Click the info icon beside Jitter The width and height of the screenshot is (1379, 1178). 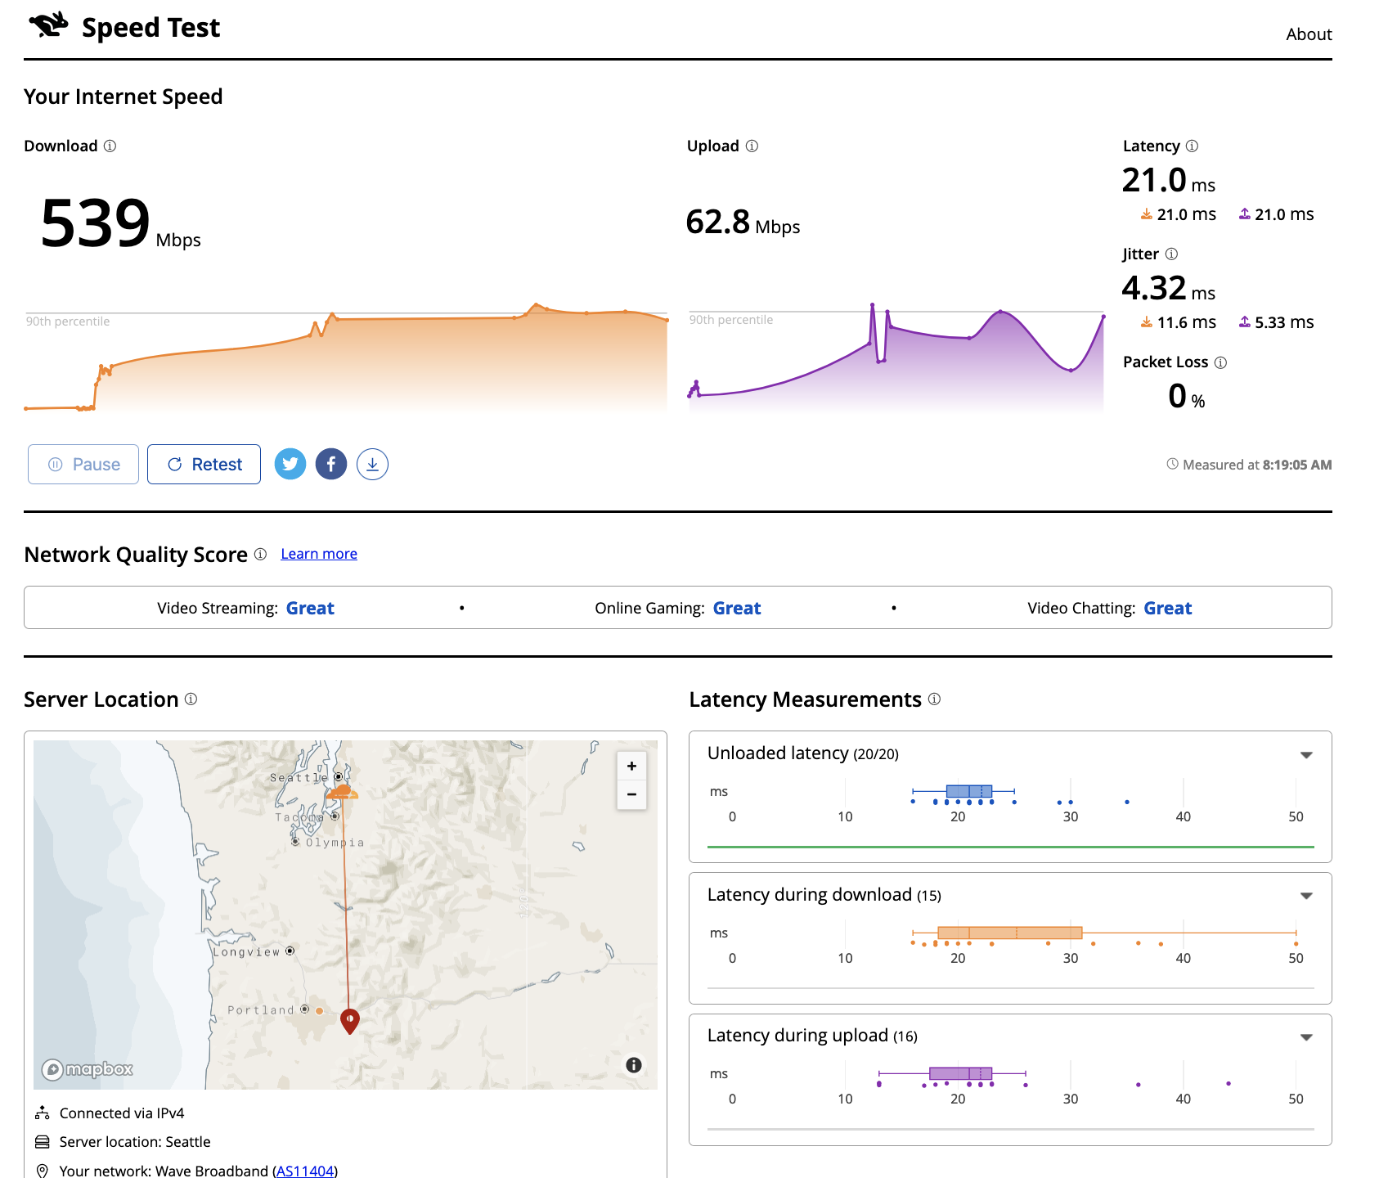pos(1171,254)
